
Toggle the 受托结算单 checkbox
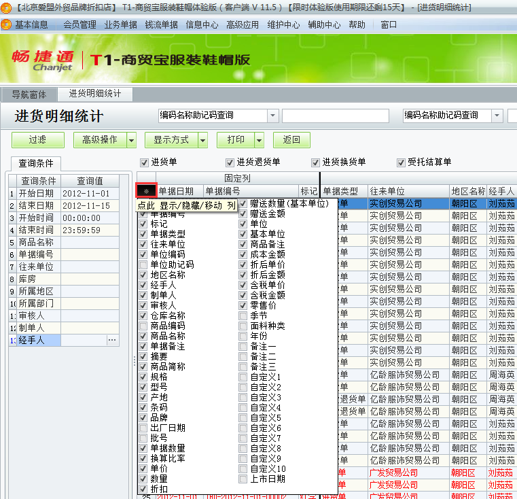401,162
